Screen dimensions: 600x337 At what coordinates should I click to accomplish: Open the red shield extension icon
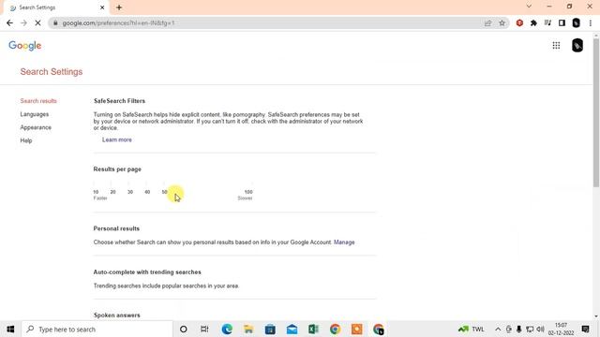[x=519, y=22]
